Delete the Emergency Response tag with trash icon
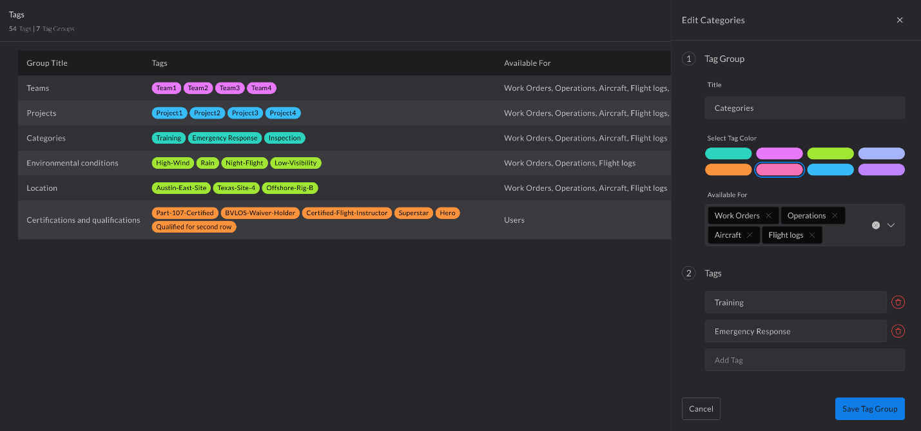Viewport: 921px width, 431px height. tap(898, 331)
